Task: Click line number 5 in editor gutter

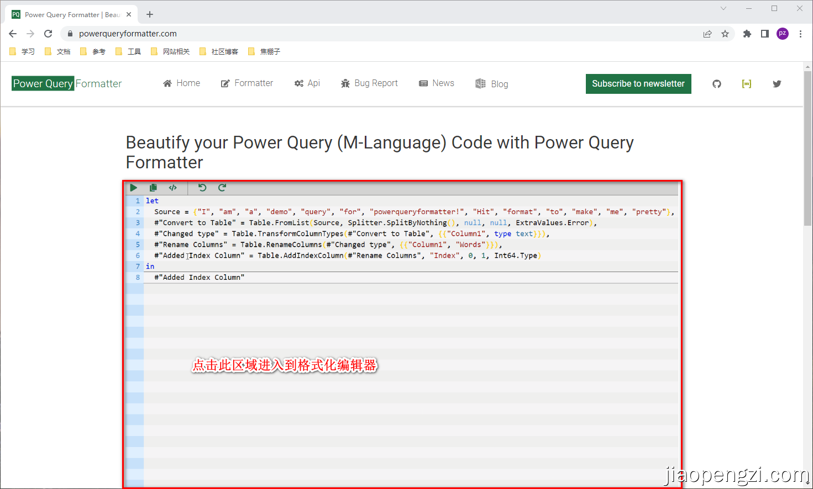Action: [138, 244]
